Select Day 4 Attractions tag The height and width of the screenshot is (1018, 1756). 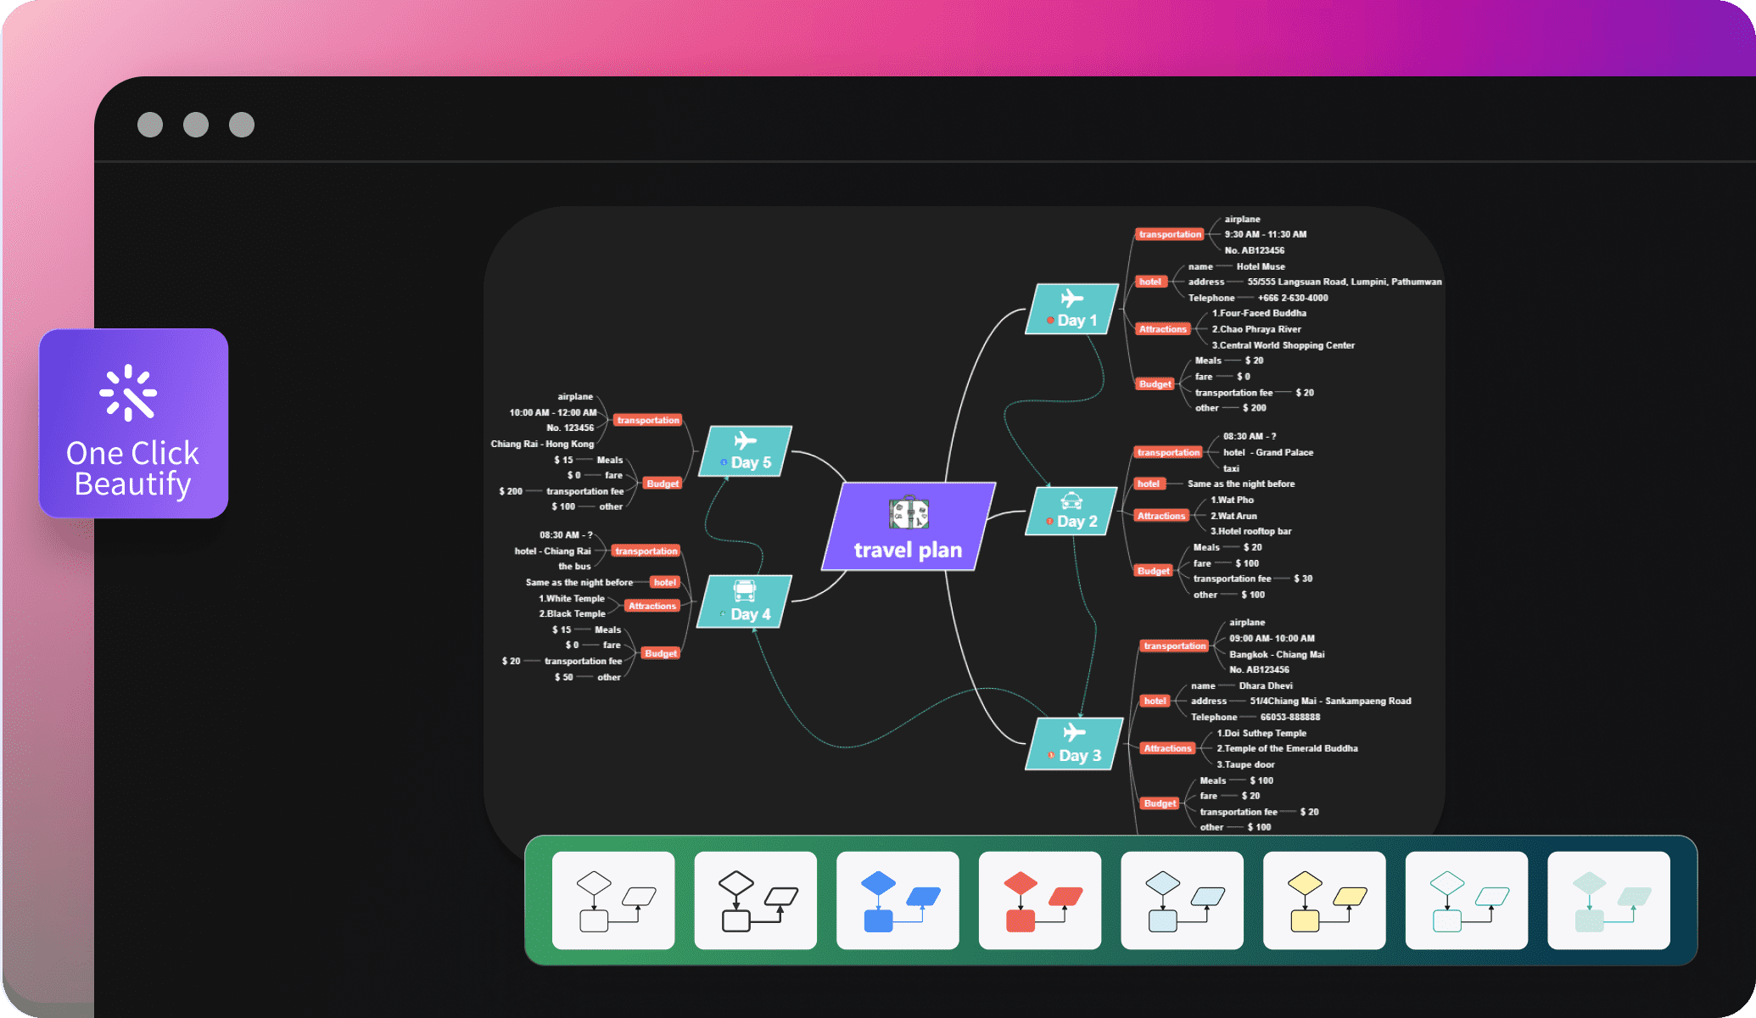coord(652,606)
